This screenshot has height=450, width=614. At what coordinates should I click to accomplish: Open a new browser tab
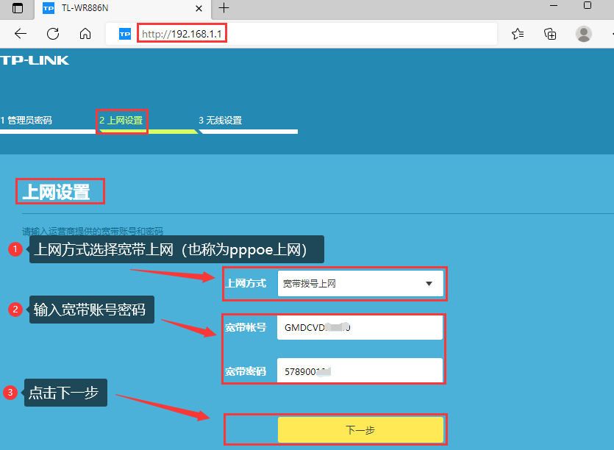pyautogui.click(x=224, y=8)
